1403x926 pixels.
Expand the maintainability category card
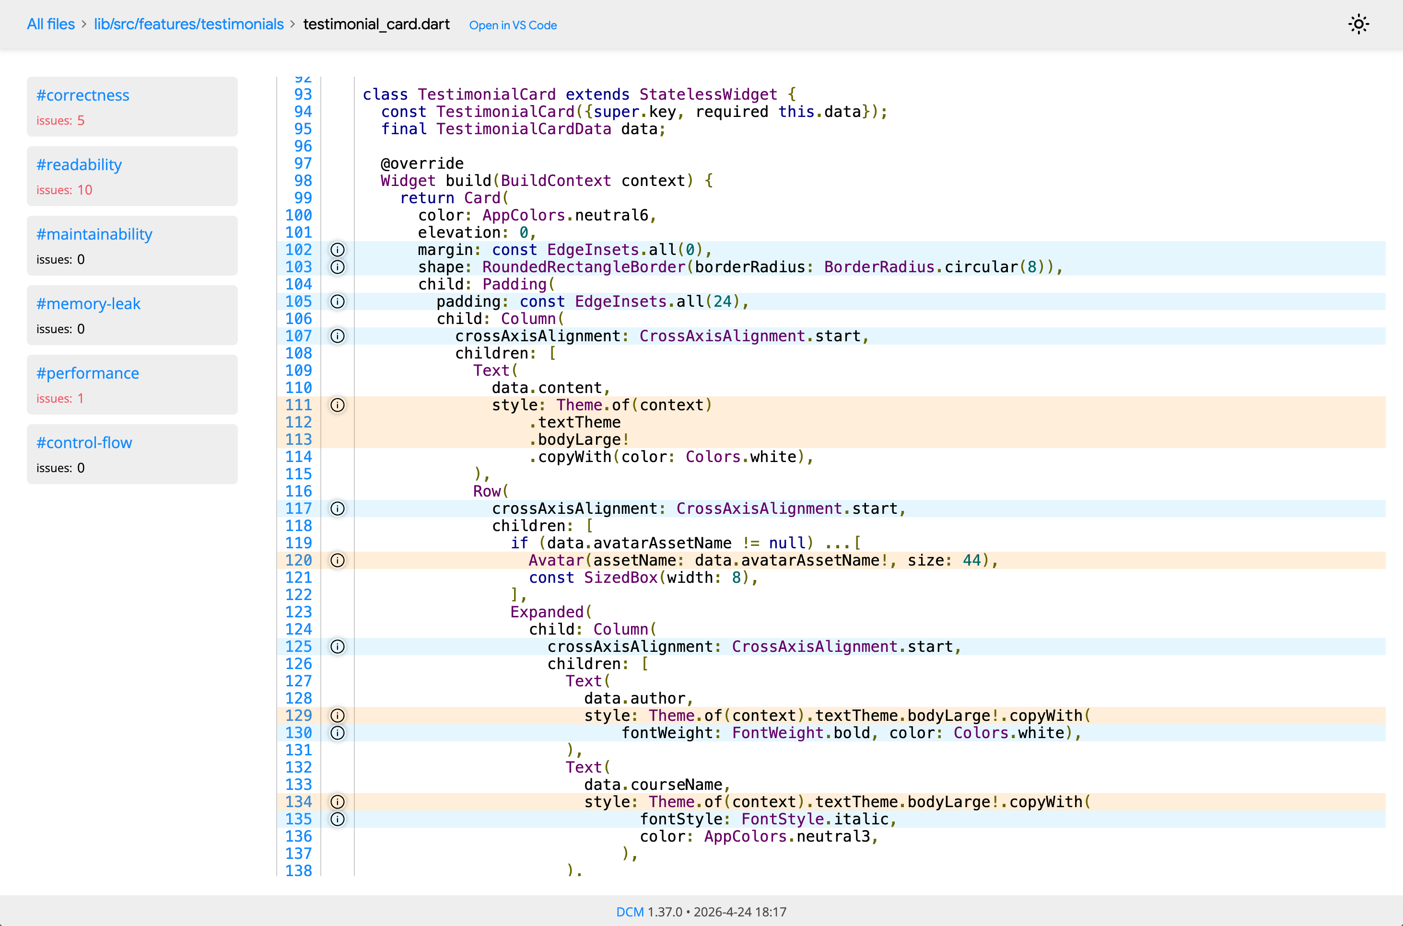pos(94,234)
